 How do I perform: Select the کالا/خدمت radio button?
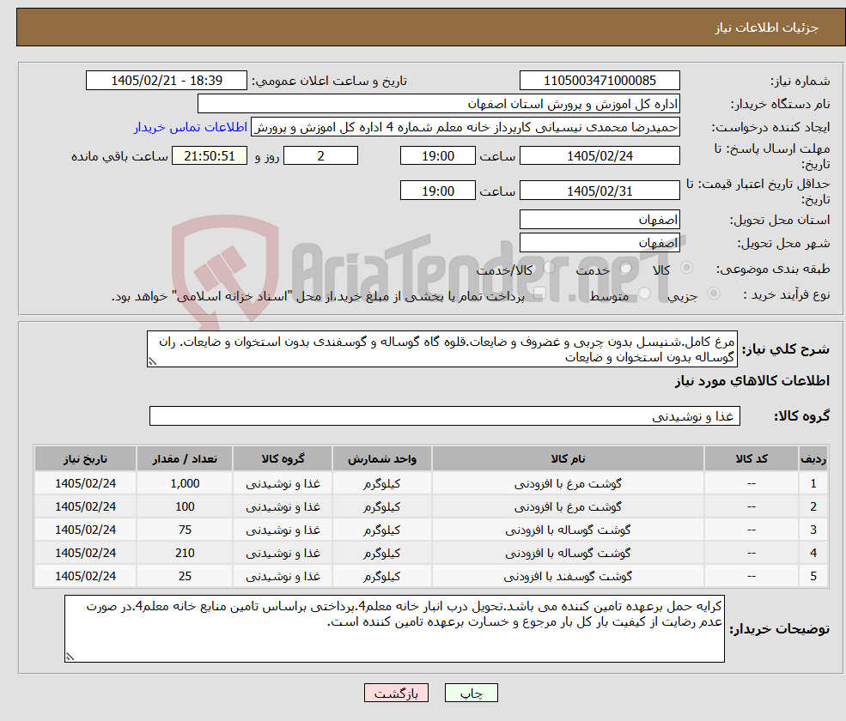coord(549,268)
